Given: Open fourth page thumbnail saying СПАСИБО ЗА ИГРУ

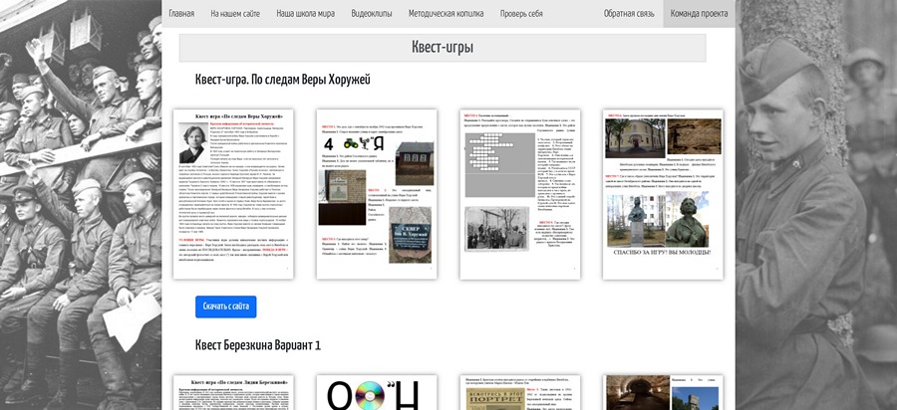Looking at the screenshot, I should (663, 194).
